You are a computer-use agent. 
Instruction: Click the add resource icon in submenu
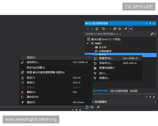point(95,78)
